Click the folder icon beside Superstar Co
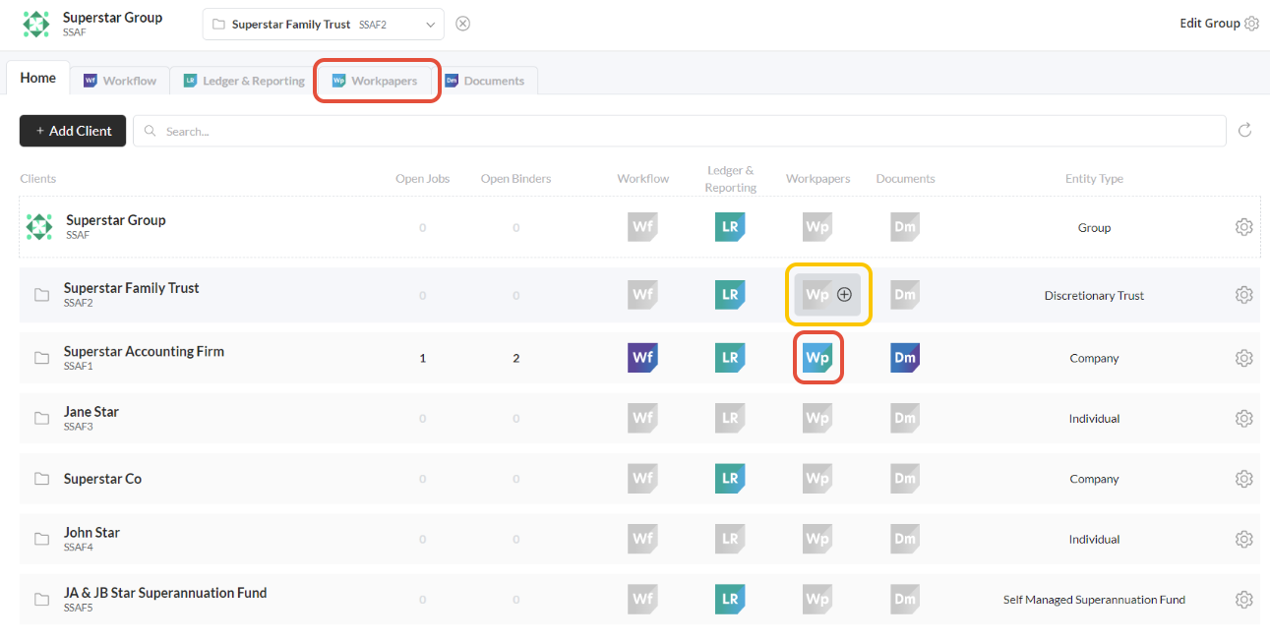This screenshot has width=1270, height=641. [x=39, y=478]
